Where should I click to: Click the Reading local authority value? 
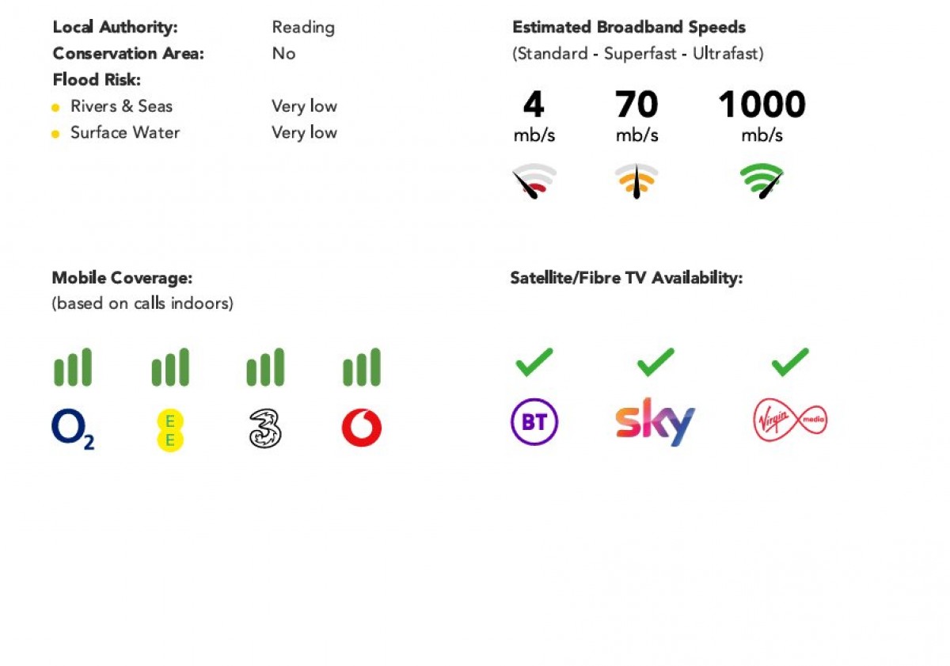coord(303,28)
